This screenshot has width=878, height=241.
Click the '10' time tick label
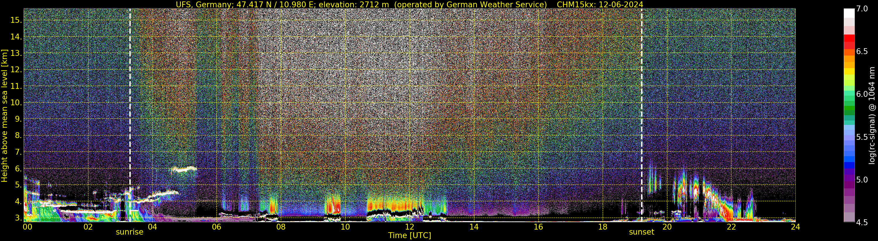(345, 227)
